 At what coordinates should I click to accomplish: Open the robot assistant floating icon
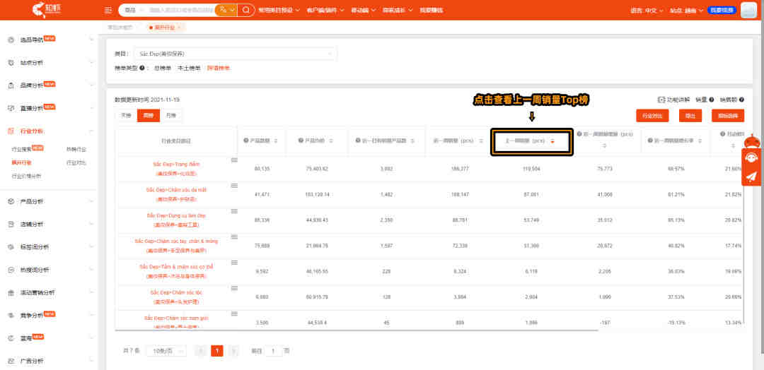click(751, 141)
